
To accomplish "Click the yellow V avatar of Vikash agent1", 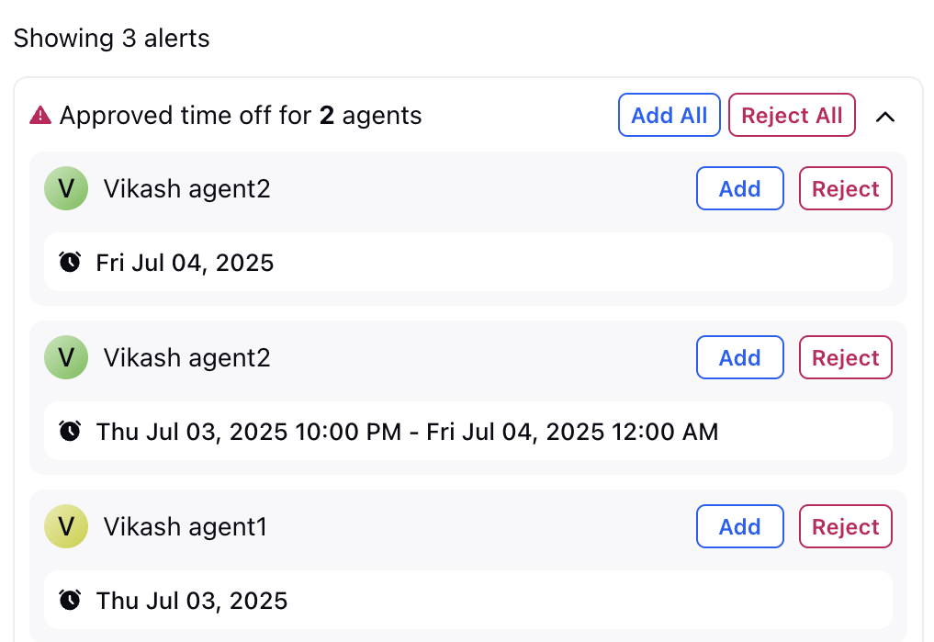I will tap(66, 526).
